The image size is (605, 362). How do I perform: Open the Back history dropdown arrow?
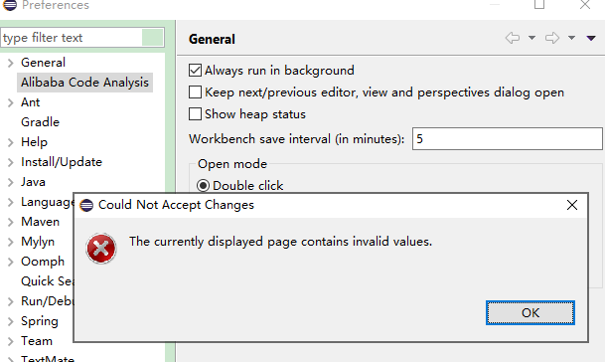(x=531, y=38)
